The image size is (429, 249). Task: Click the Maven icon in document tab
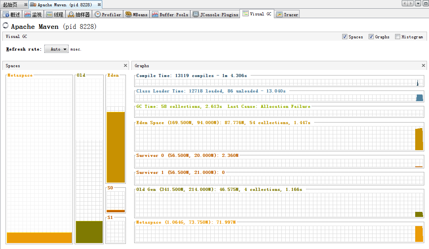[x=33, y=5]
